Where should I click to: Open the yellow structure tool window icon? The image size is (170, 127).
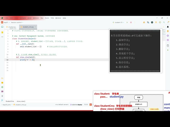tap(2, 32)
